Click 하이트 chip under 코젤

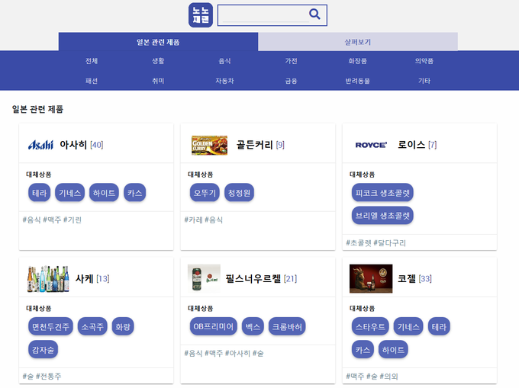[393, 349]
